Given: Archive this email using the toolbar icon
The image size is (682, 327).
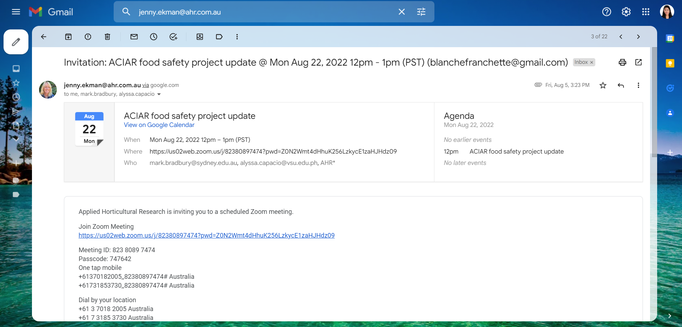Looking at the screenshot, I should [68, 37].
